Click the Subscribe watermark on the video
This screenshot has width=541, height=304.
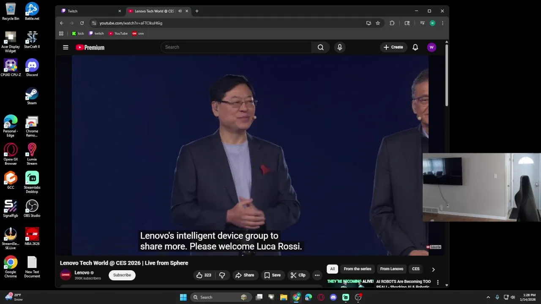[434, 247]
